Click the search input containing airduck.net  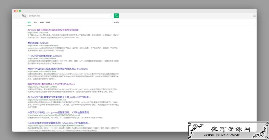pos(71,16)
